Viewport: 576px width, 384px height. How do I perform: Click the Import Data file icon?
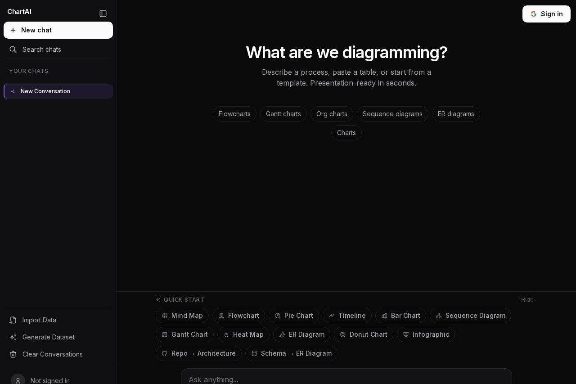(x=13, y=320)
